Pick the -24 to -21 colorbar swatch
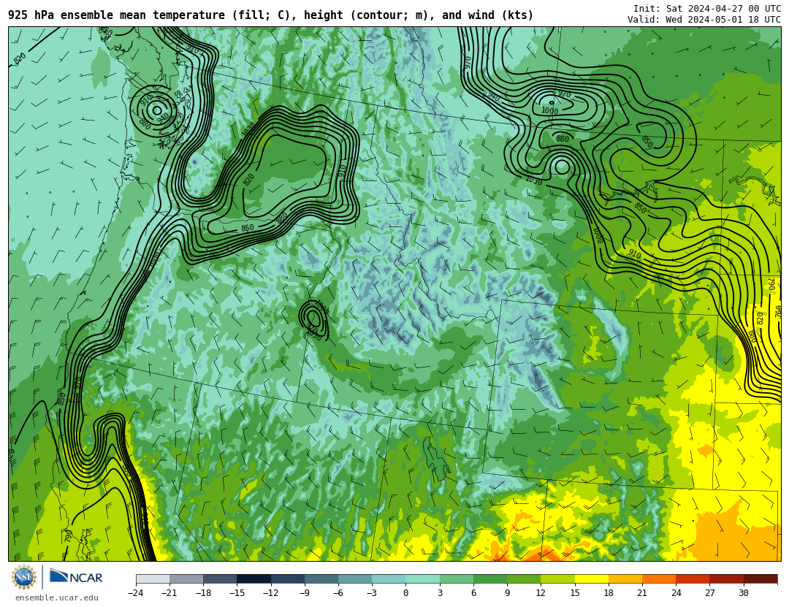789x607 pixels. pyautogui.click(x=153, y=579)
